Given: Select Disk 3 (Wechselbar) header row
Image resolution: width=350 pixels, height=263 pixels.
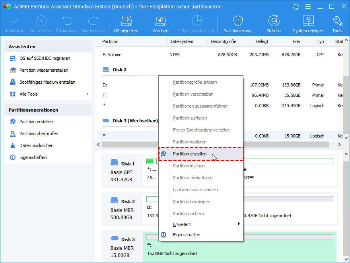Looking at the screenshot, I should point(130,121).
